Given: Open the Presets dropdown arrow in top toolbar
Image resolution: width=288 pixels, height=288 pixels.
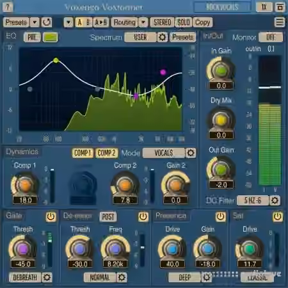Looking at the screenshot, I should click(x=35, y=22).
